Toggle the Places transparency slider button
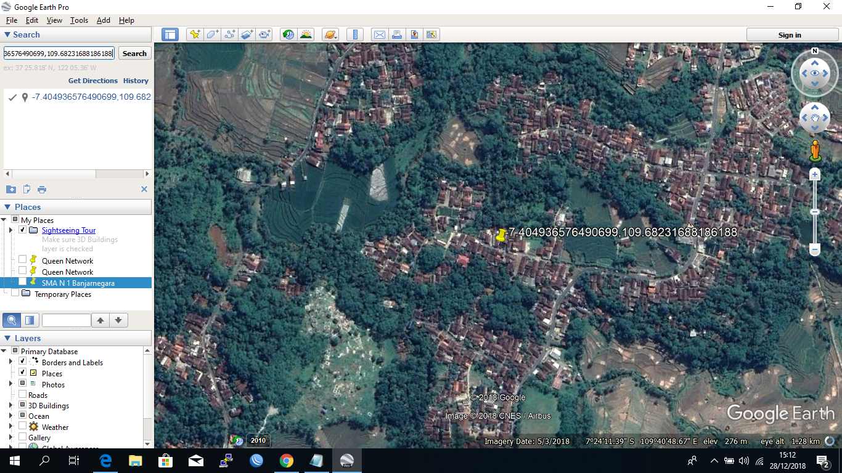The width and height of the screenshot is (842, 473). (29, 320)
